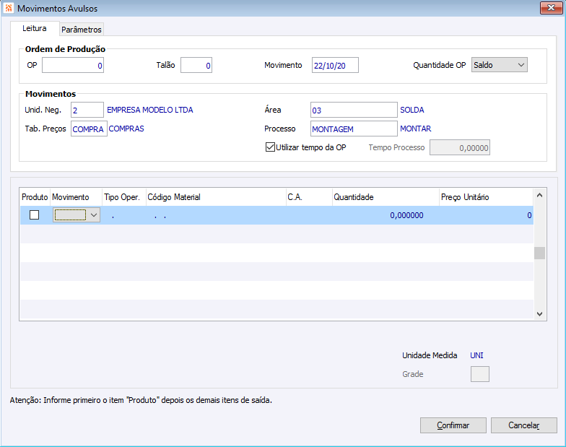Click the Produto column header
This screenshot has width=566, height=447.
point(35,197)
